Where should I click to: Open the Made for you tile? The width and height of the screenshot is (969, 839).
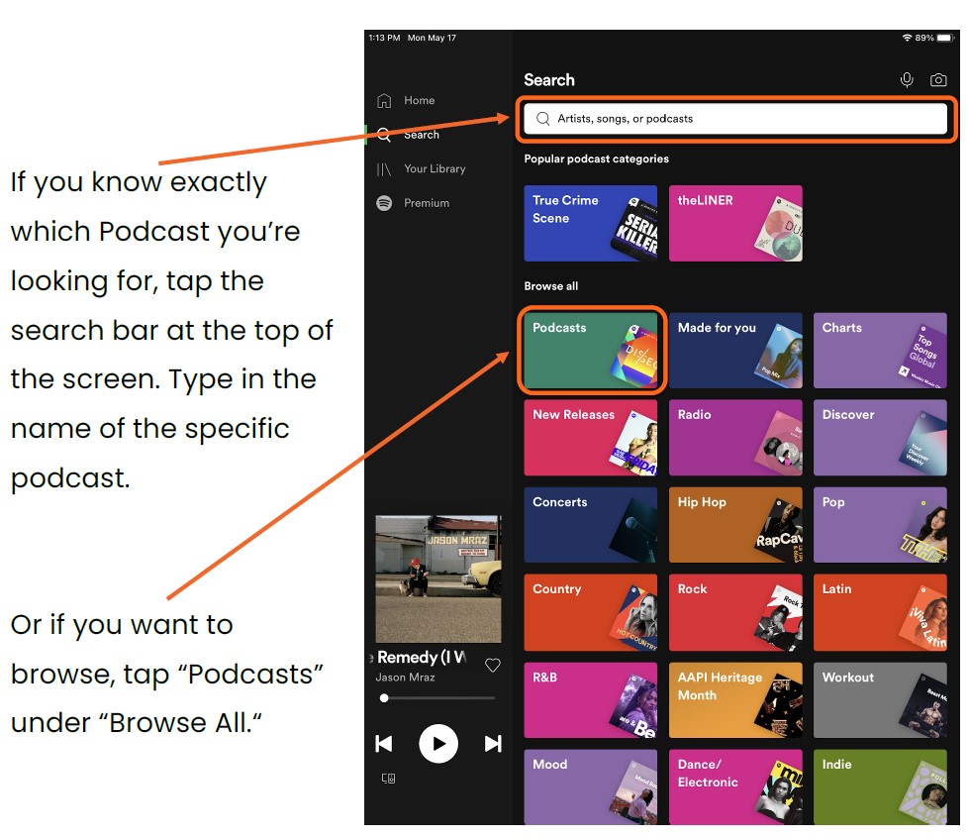coord(735,351)
